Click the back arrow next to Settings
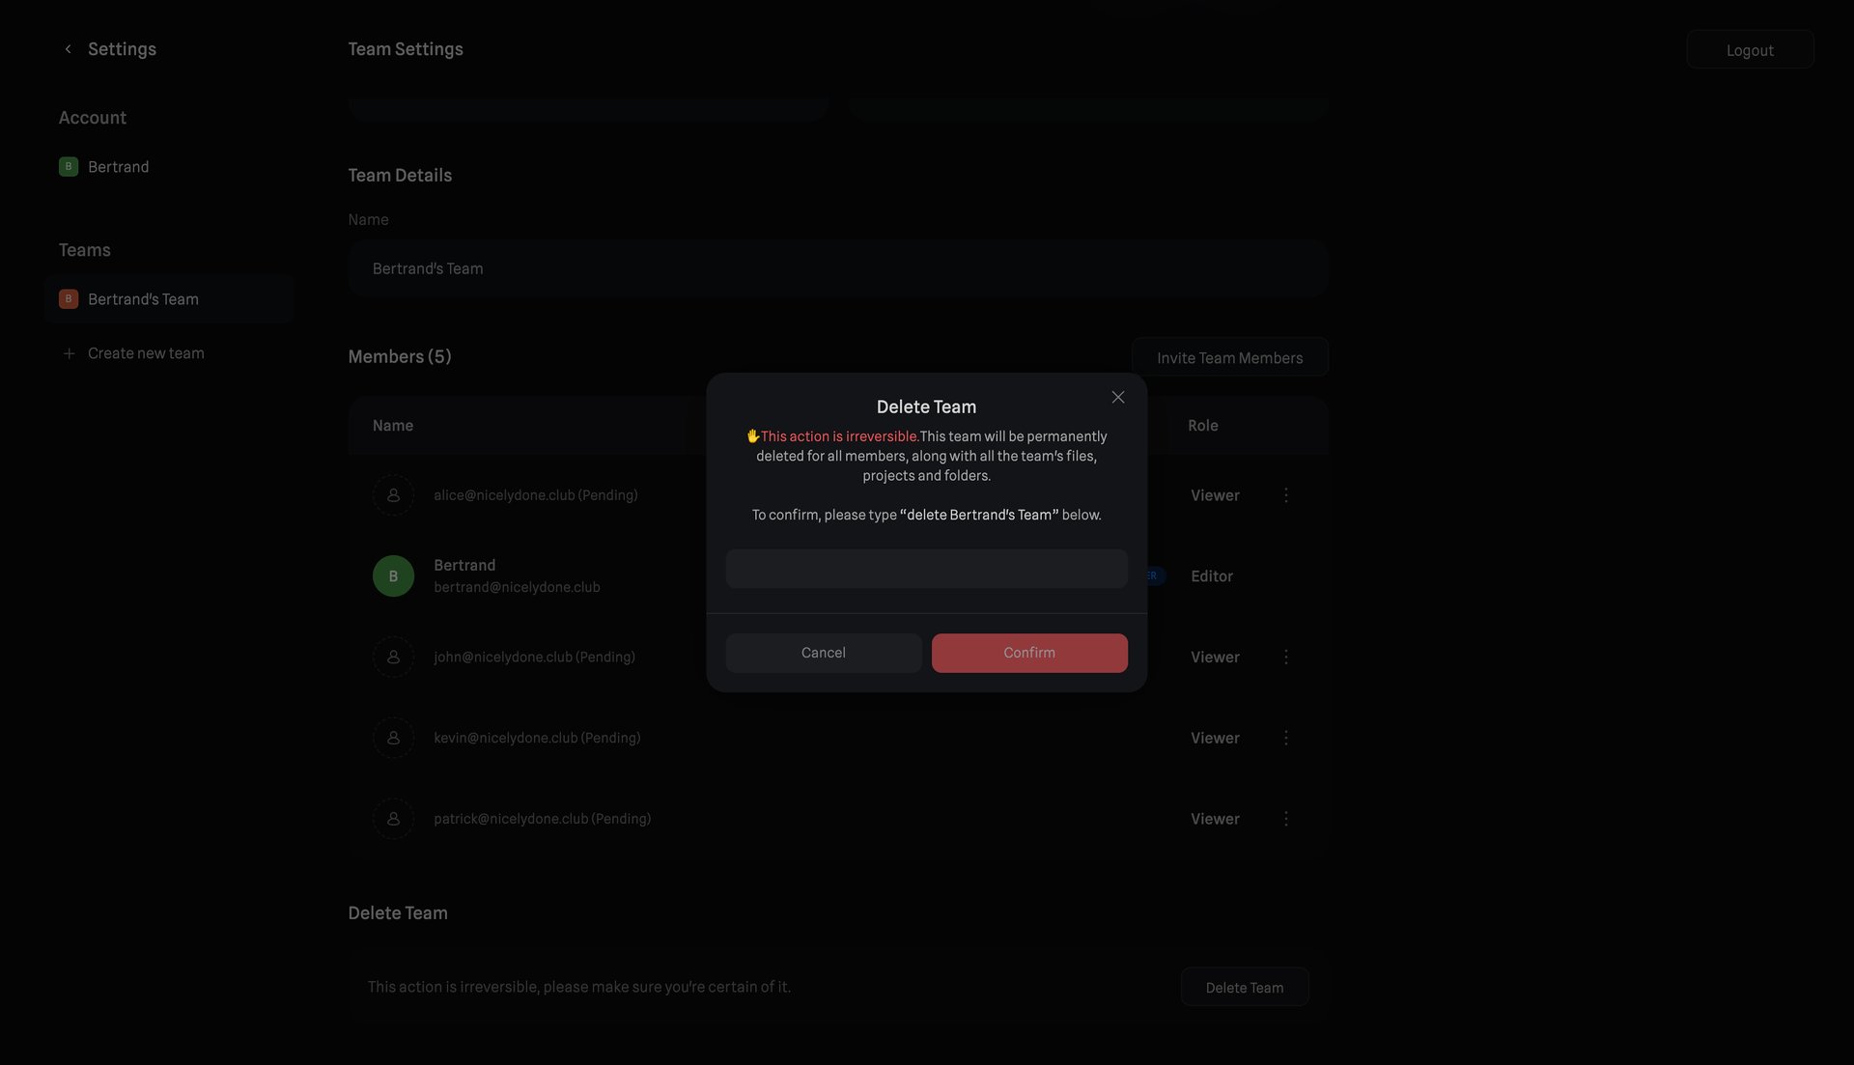This screenshot has width=1854, height=1065. tap(68, 48)
